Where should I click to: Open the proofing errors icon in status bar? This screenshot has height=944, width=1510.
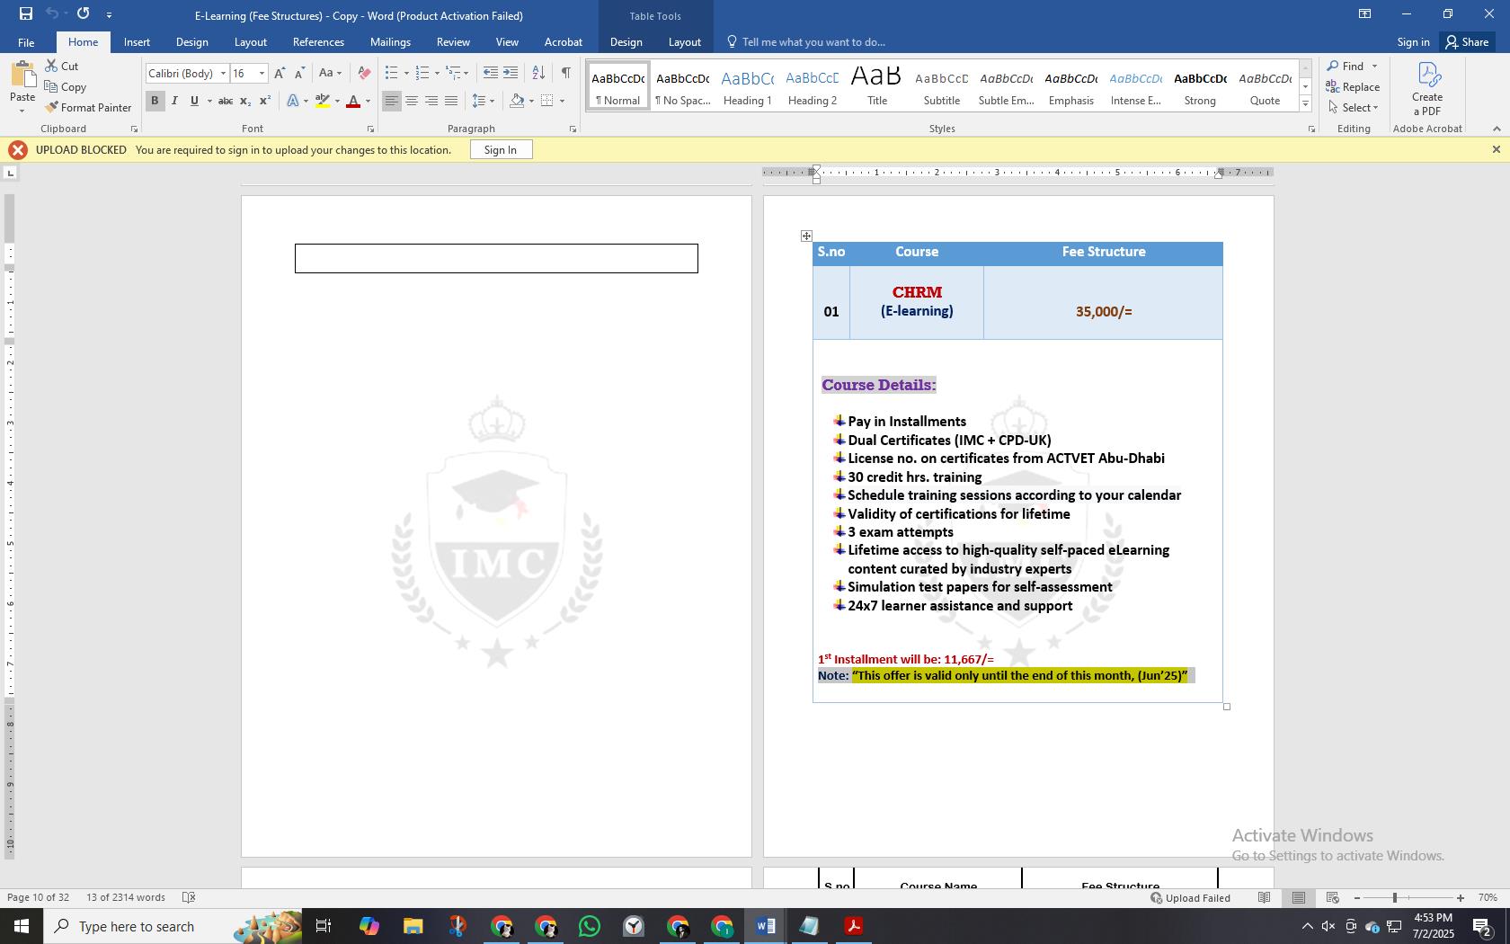[189, 897]
